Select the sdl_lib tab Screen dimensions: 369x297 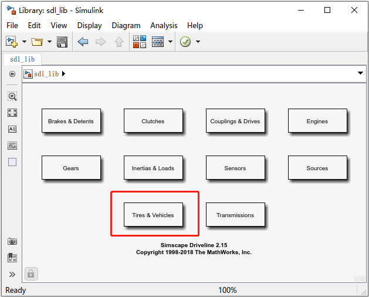(22, 59)
